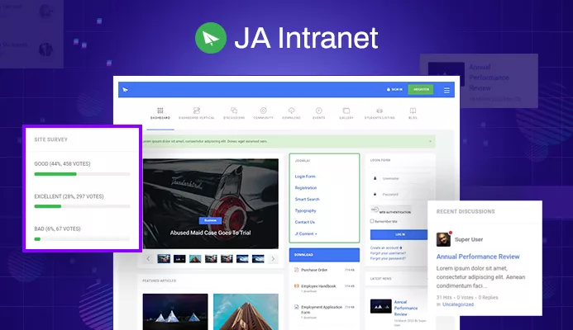Open Annual Performance Review in Latest News
Image resolution: width=573 pixels, height=330 pixels.
point(406,308)
